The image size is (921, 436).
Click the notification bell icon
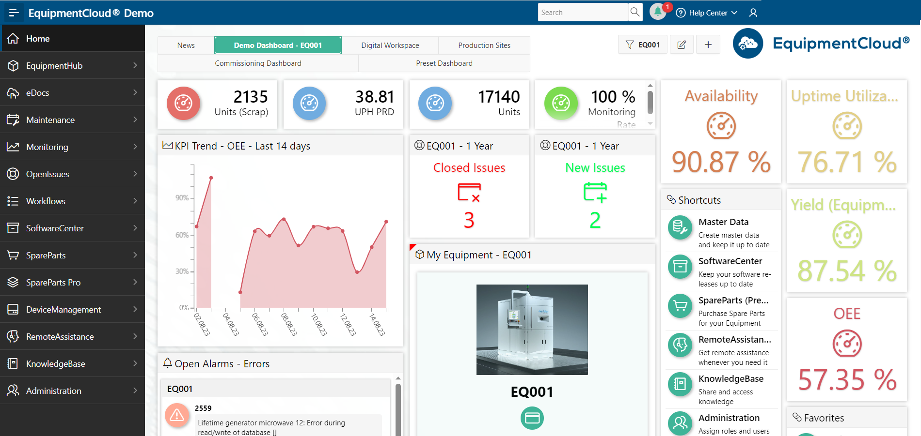657,12
